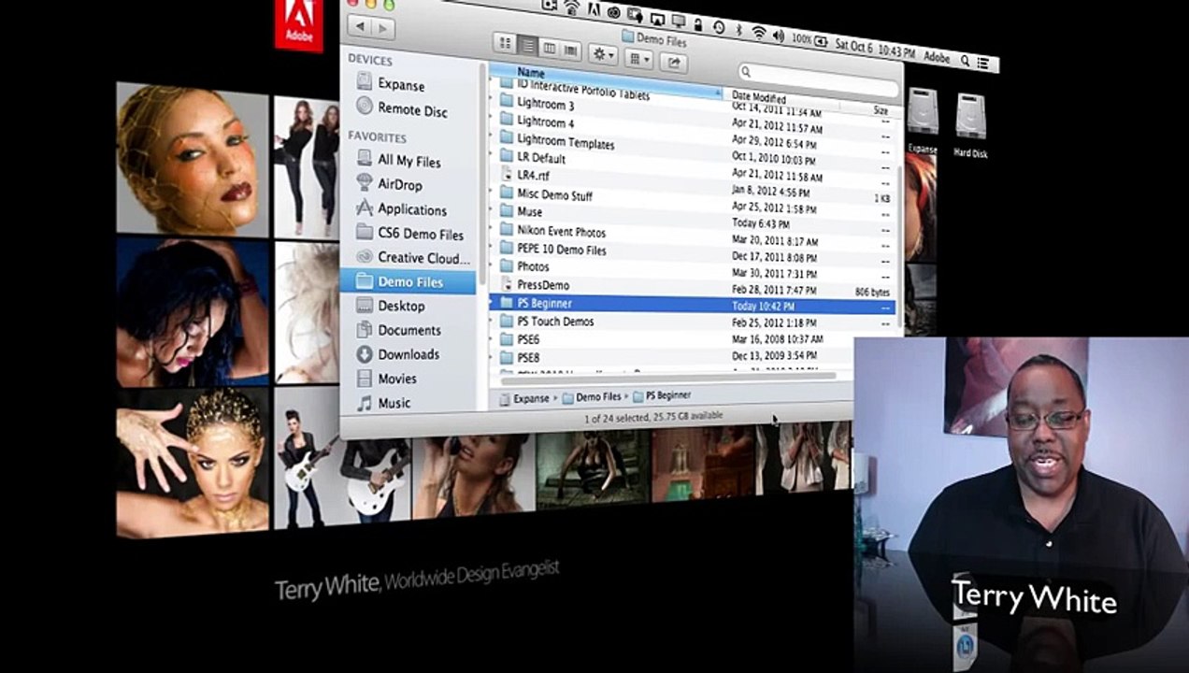Click the AirPlay display icon in menu bar
This screenshot has height=673, width=1189.
click(x=657, y=20)
